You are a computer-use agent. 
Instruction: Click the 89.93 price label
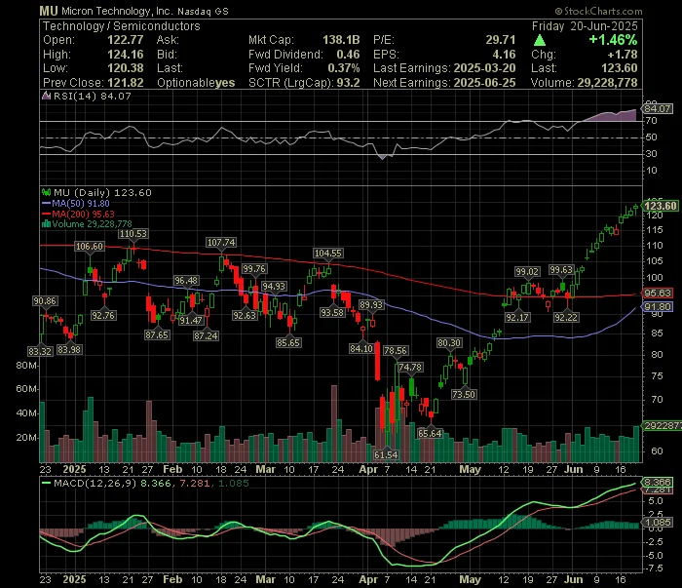(371, 305)
